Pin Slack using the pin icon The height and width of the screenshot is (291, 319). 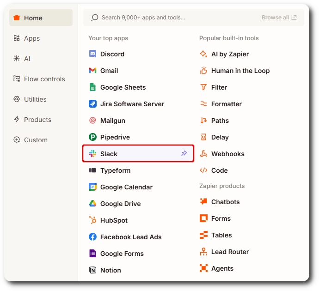(x=184, y=153)
